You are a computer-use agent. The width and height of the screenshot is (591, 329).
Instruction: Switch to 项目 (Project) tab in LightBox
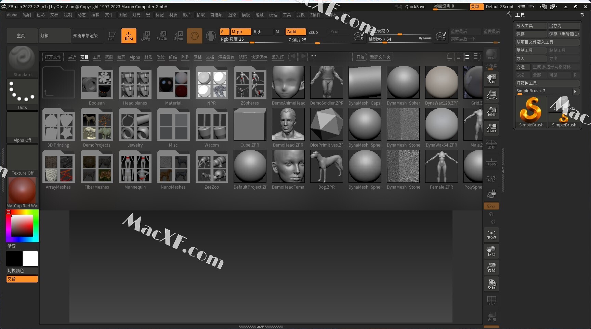point(84,57)
